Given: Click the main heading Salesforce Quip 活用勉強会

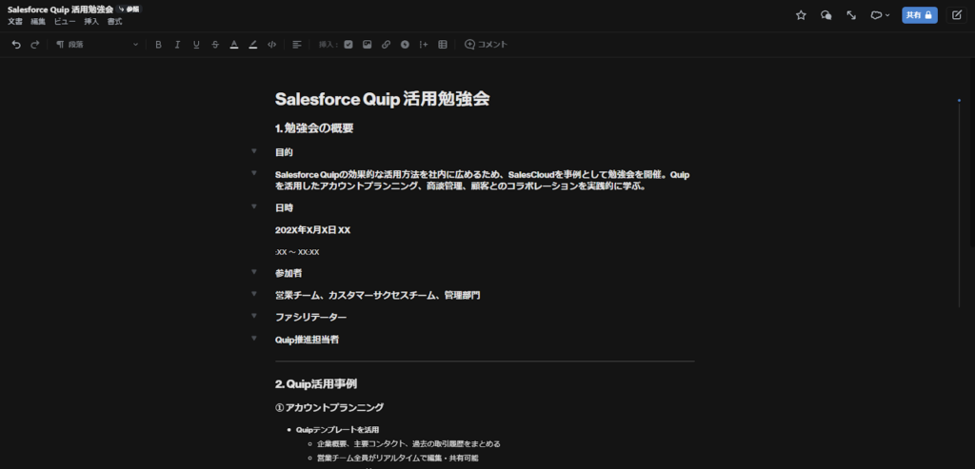Looking at the screenshot, I should point(383,99).
